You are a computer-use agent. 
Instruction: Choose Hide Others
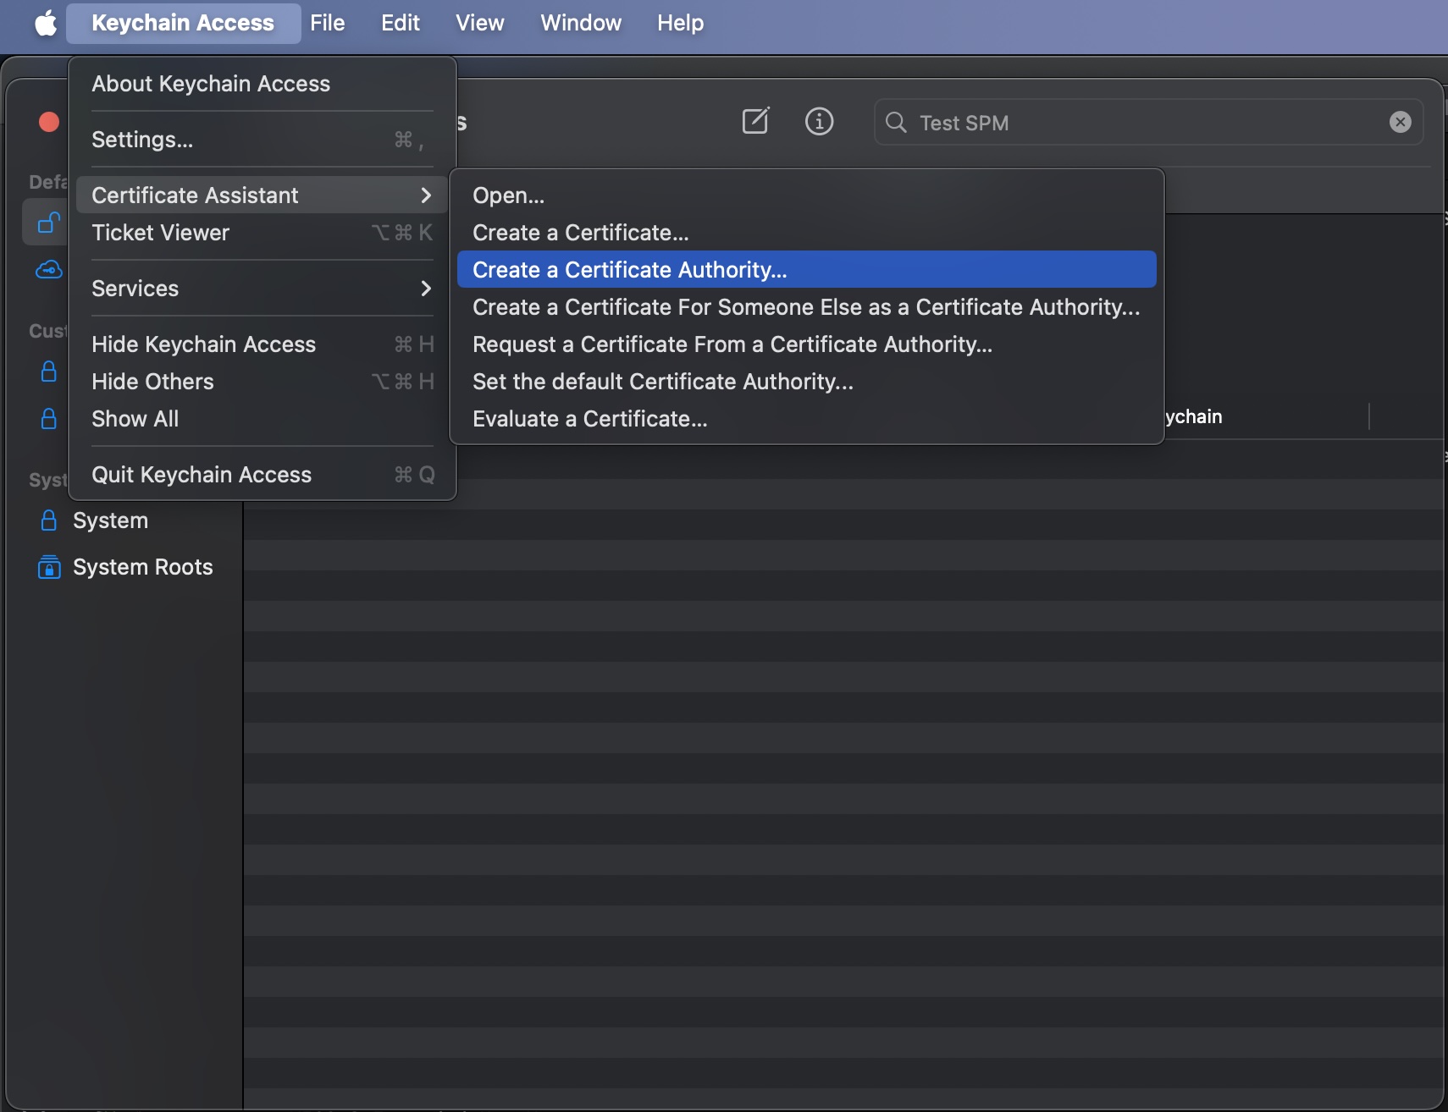pyautogui.click(x=263, y=382)
